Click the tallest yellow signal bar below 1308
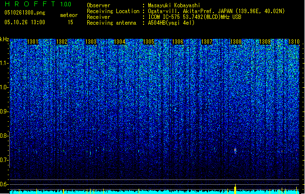The image size is (305, 194). [235, 189]
